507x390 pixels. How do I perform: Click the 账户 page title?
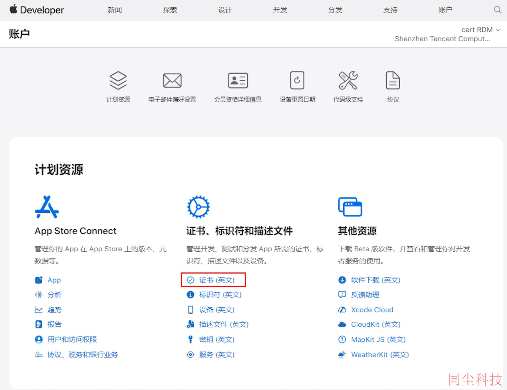click(x=19, y=34)
